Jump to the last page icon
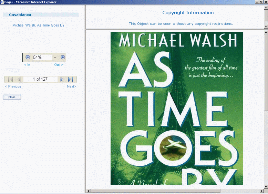 tap(71, 79)
